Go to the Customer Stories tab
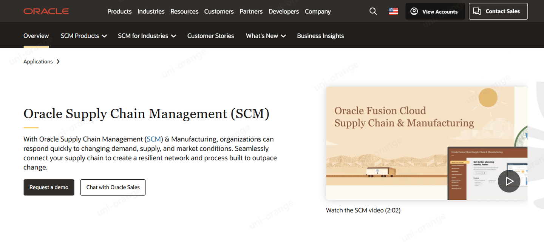Image resolution: width=544 pixels, height=242 pixels. (x=210, y=36)
